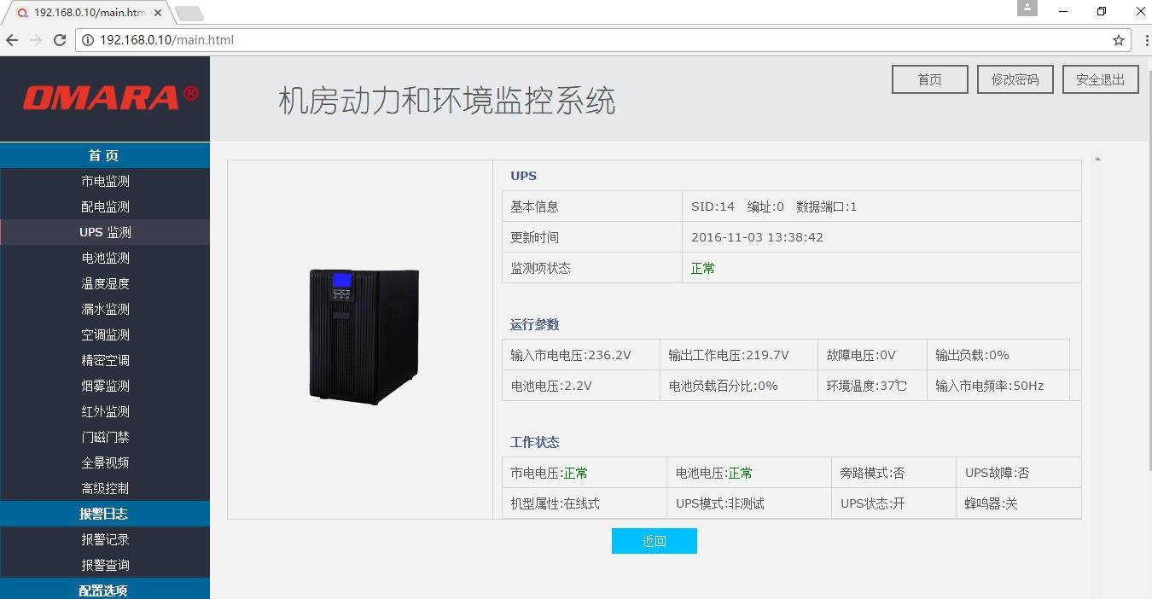Click the browser back arrow icon

point(12,40)
